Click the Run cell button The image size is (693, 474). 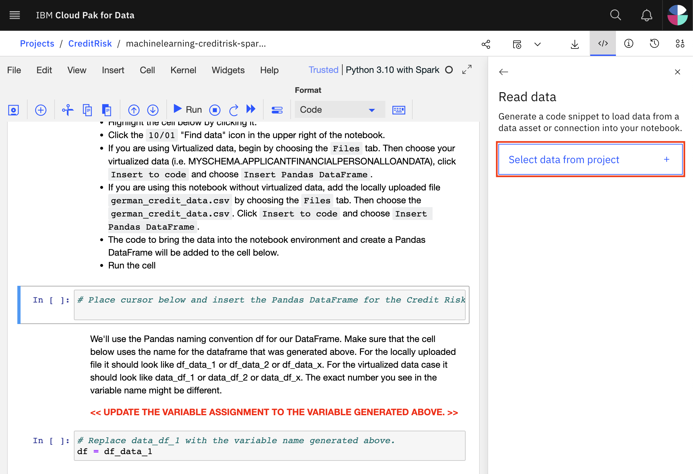tap(188, 110)
